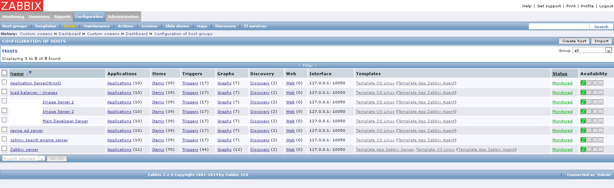Image resolution: width=614 pixels, height=188 pixels.
Task: Click JMX icon for Image Server 2
Action: [595, 111]
